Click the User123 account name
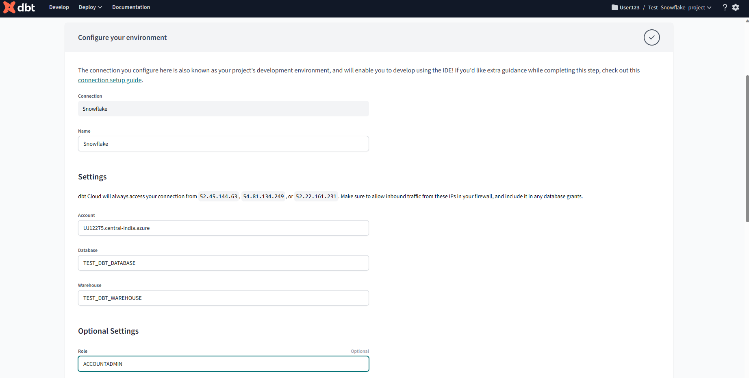The width and height of the screenshot is (749, 378). click(x=630, y=7)
